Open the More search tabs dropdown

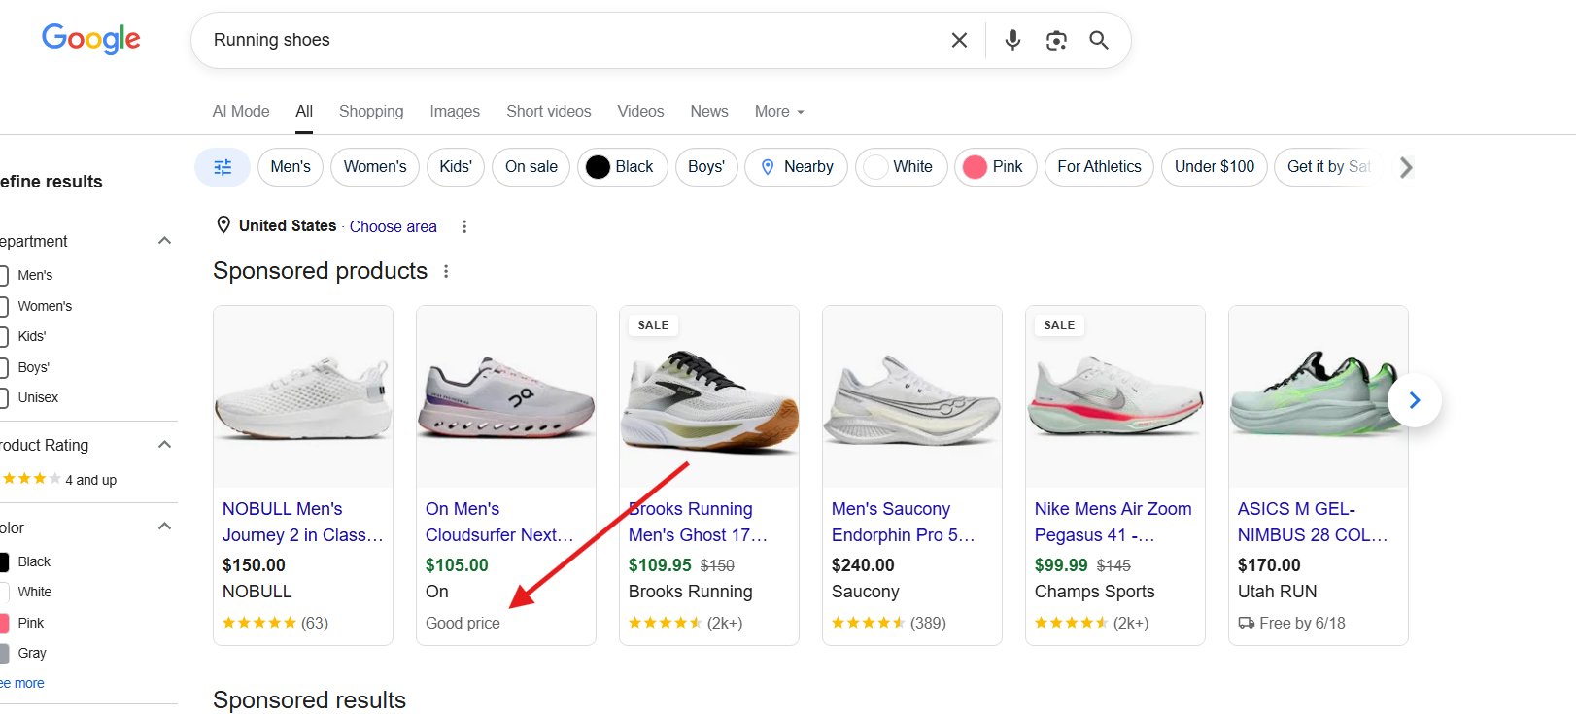tap(779, 112)
